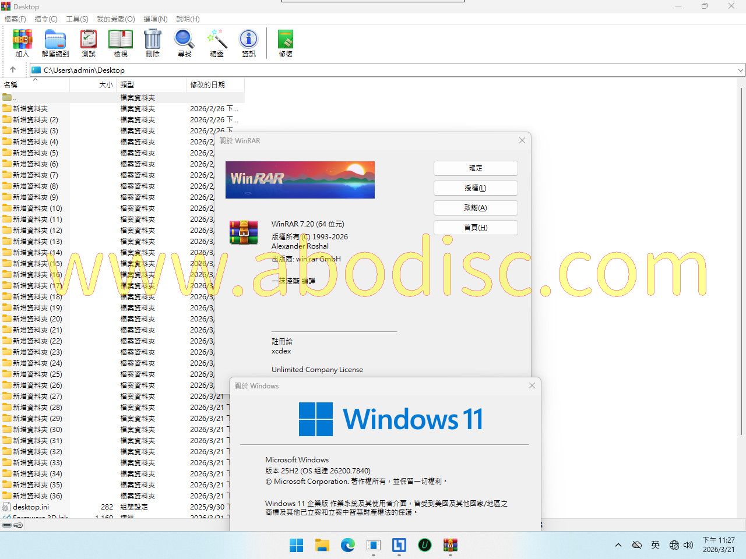The height and width of the screenshot is (559, 746).
Task: Expand the address path dropdown arrow
Action: click(x=740, y=70)
